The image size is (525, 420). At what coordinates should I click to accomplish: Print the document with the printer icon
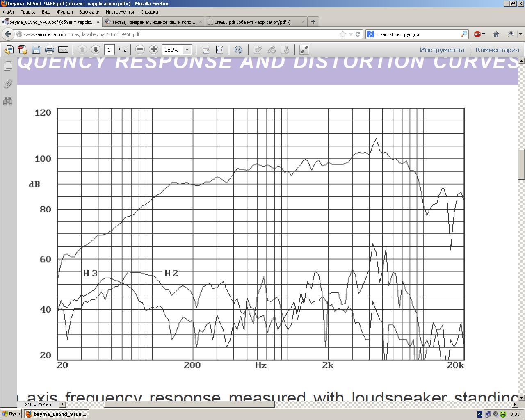tap(50, 50)
